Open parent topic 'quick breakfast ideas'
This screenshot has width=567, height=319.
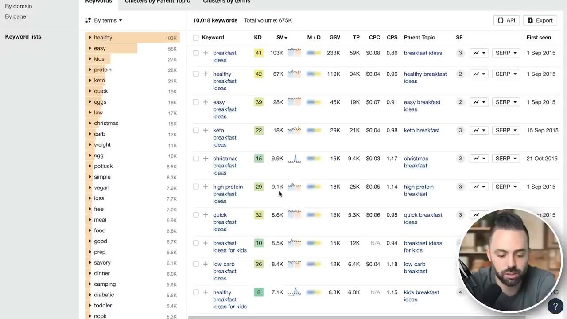coord(423,218)
